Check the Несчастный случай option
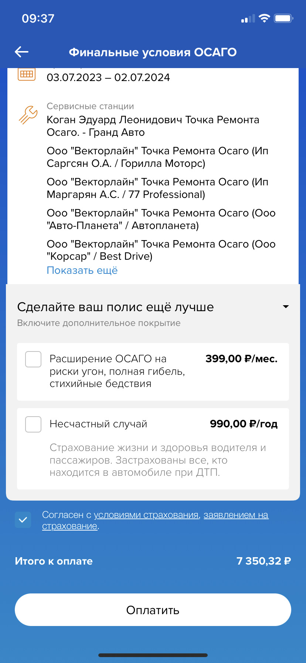The image size is (306, 663). (x=33, y=424)
